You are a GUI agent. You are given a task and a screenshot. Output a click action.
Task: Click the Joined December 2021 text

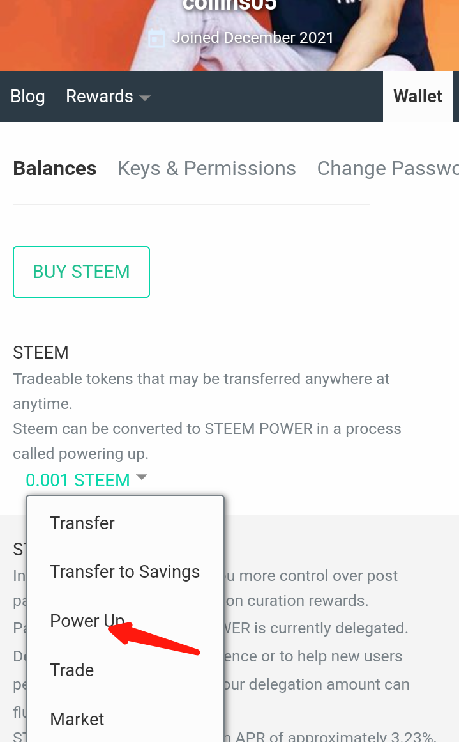(x=253, y=38)
